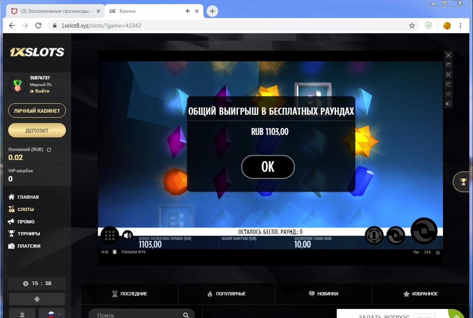The image size is (473, 318).
Task: Click the Android app download button
Action: pyautogui.click(x=37, y=299)
